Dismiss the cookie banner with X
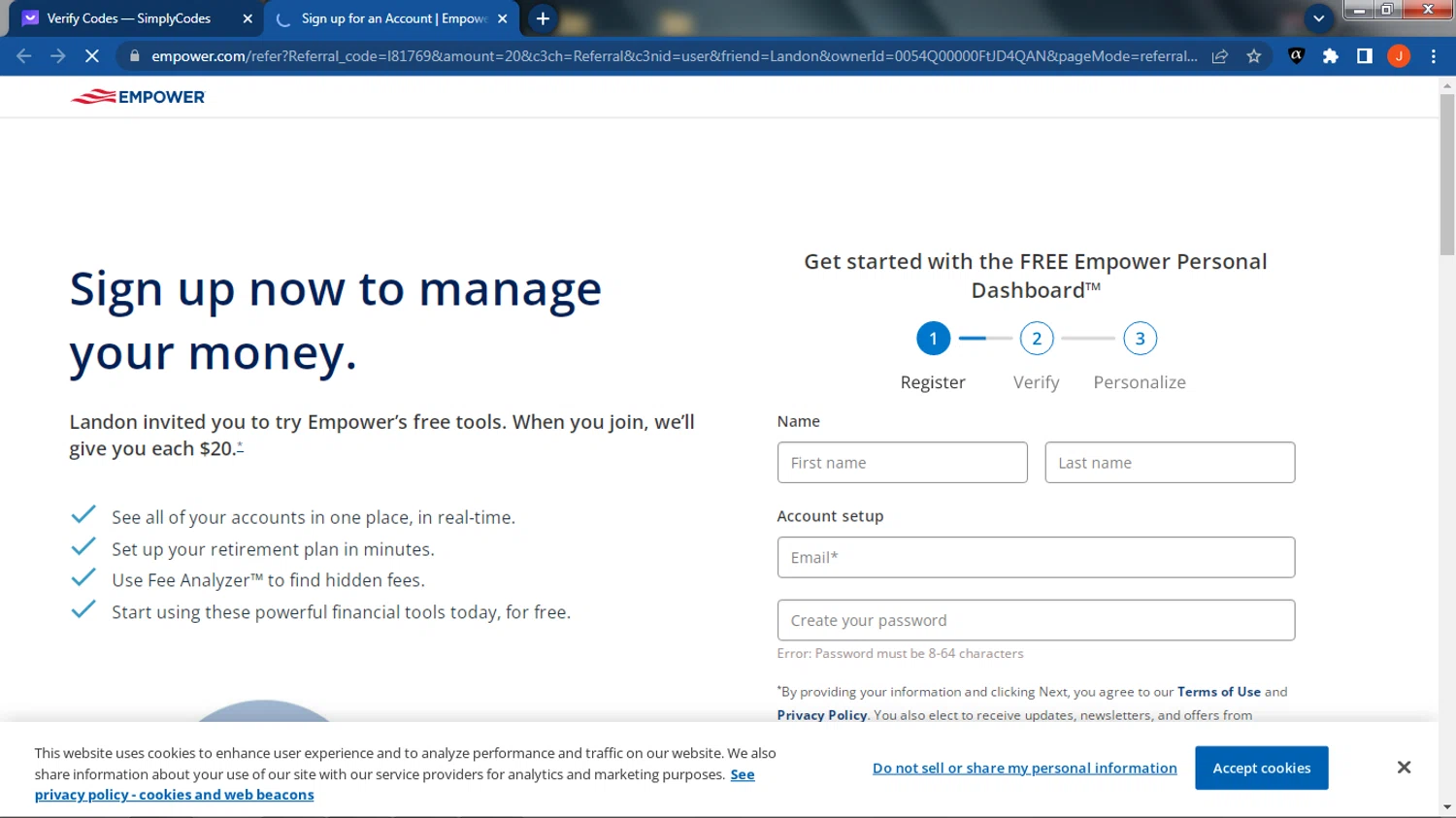 pos(1404,768)
